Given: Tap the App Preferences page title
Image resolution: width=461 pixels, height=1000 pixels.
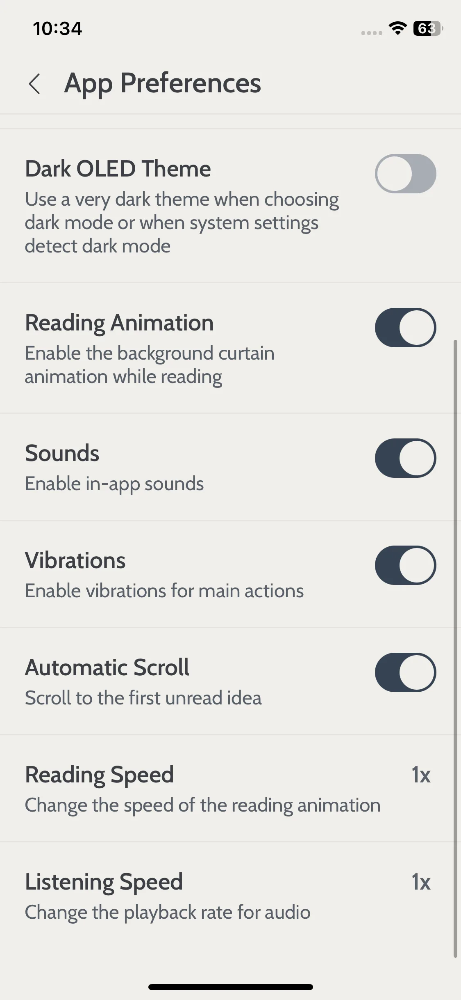Looking at the screenshot, I should click(x=162, y=84).
